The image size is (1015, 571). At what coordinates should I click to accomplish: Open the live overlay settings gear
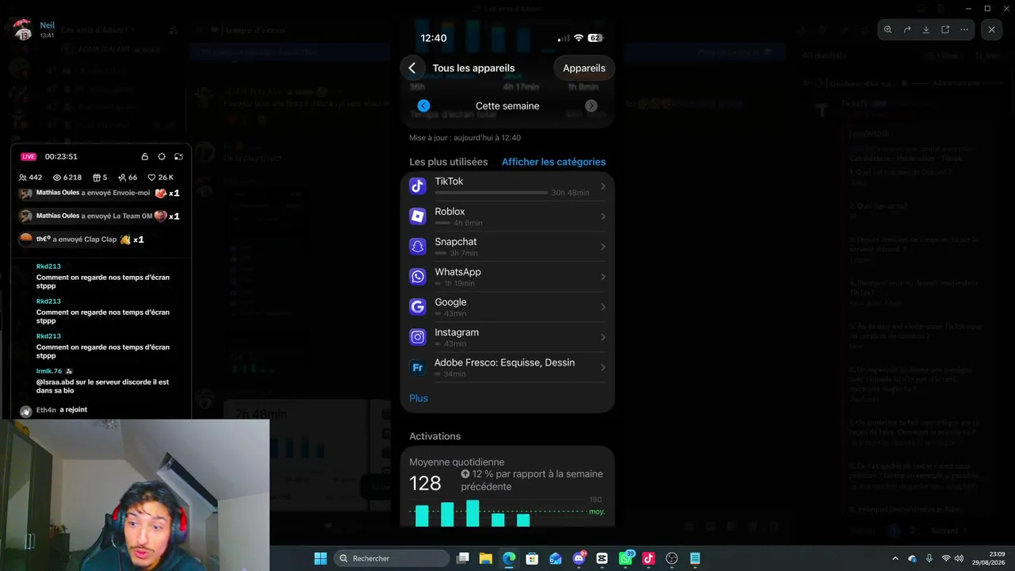click(x=162, y=157)
